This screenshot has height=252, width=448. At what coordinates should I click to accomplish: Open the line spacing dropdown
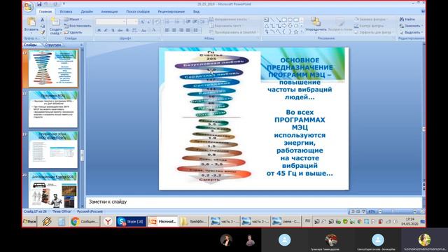pyautogui.click(x=203, y=22)
